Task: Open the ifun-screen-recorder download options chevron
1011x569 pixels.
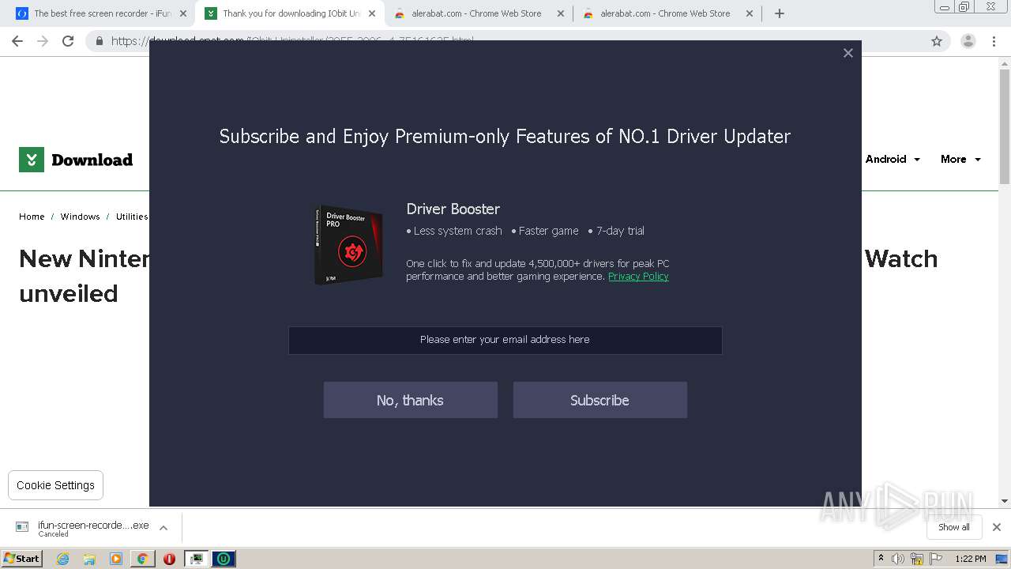Action: pos(163,528)
